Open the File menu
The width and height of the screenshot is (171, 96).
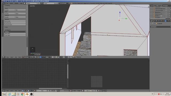click(7, 3)
